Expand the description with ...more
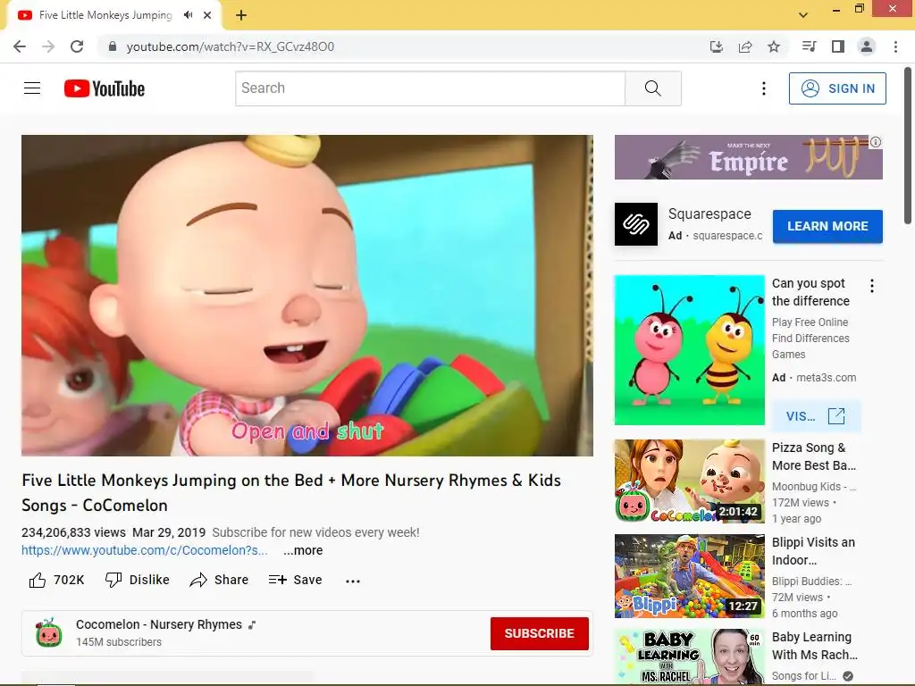This screenshot has height=686, width=915. [x=303, y=550]
